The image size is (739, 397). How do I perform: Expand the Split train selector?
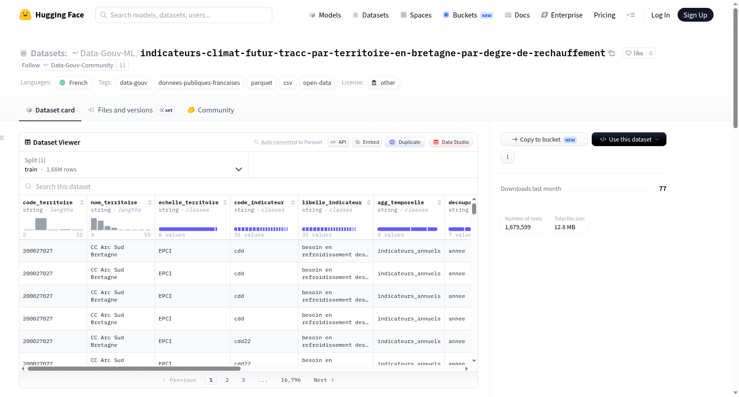133,165
